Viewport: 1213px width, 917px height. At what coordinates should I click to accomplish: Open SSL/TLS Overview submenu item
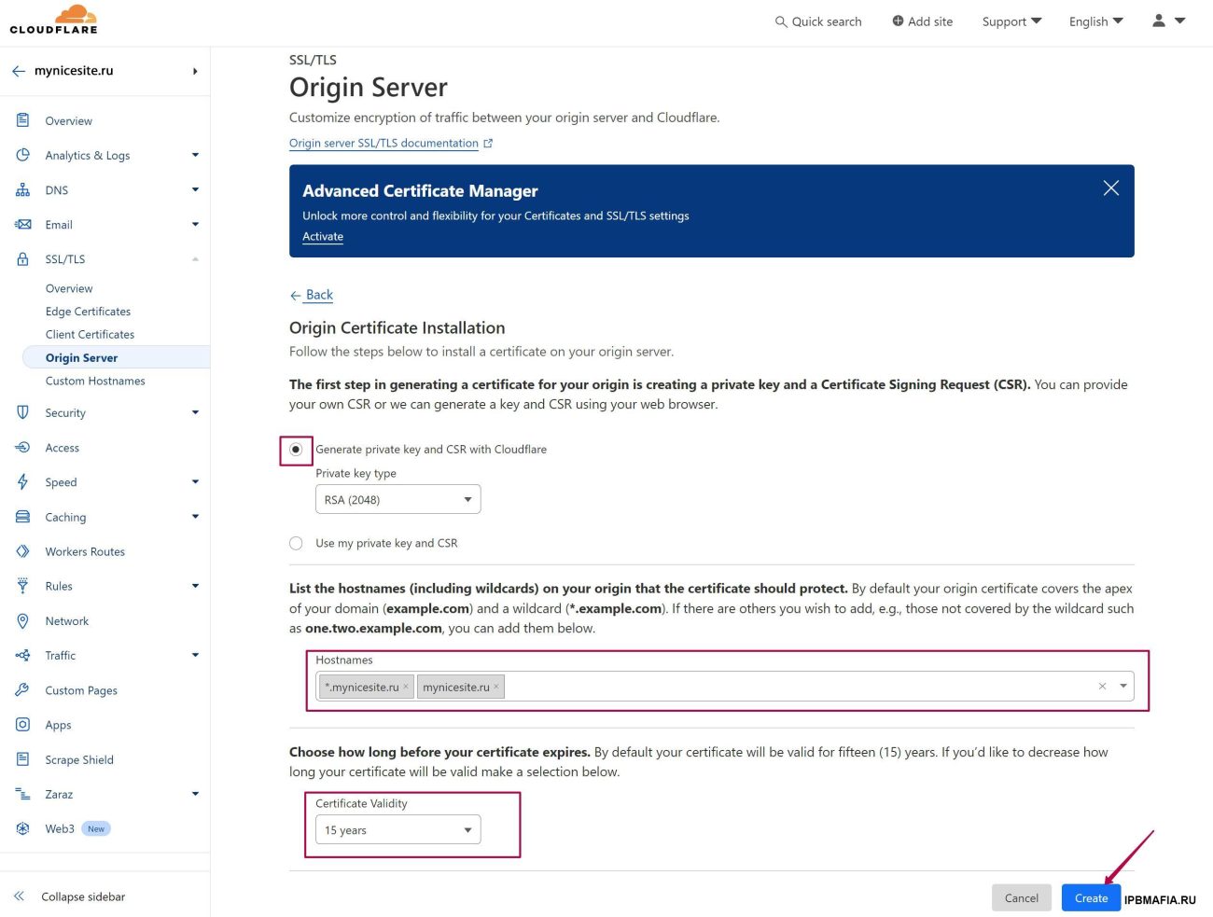pyautogui.click(x=69, y=289)
